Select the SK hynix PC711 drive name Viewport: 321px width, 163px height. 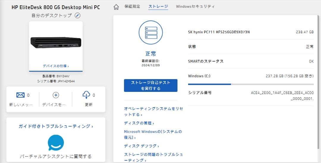219,32
